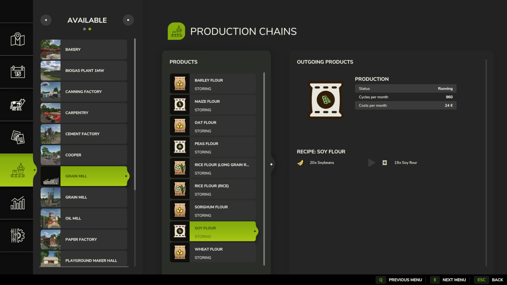This screenshot has width=507, height=285.
Task: Select the first page indicator dot
Action: pos(84,29)
